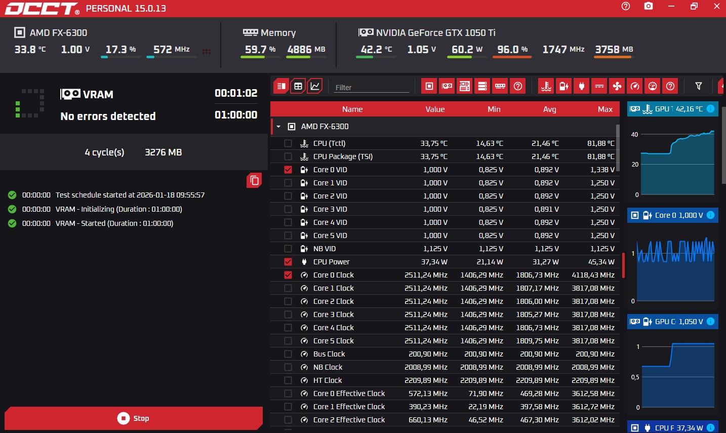Uncheck the Core 0 Clock checkbox
The height and width of the screenshot is (433, 726).
[x=288, y=275]
